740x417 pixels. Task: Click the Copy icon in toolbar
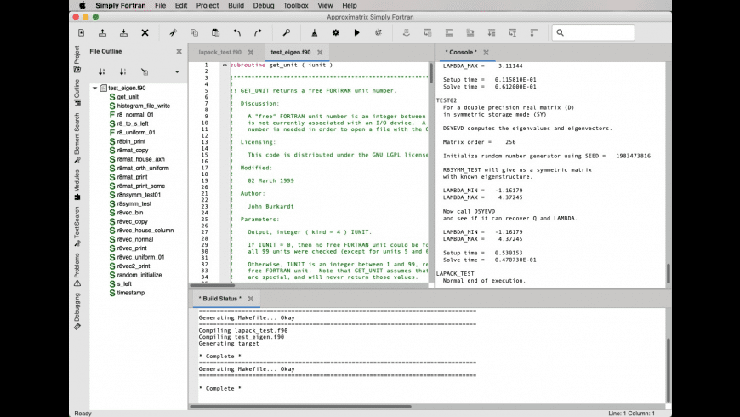click(x=194, y=32)
